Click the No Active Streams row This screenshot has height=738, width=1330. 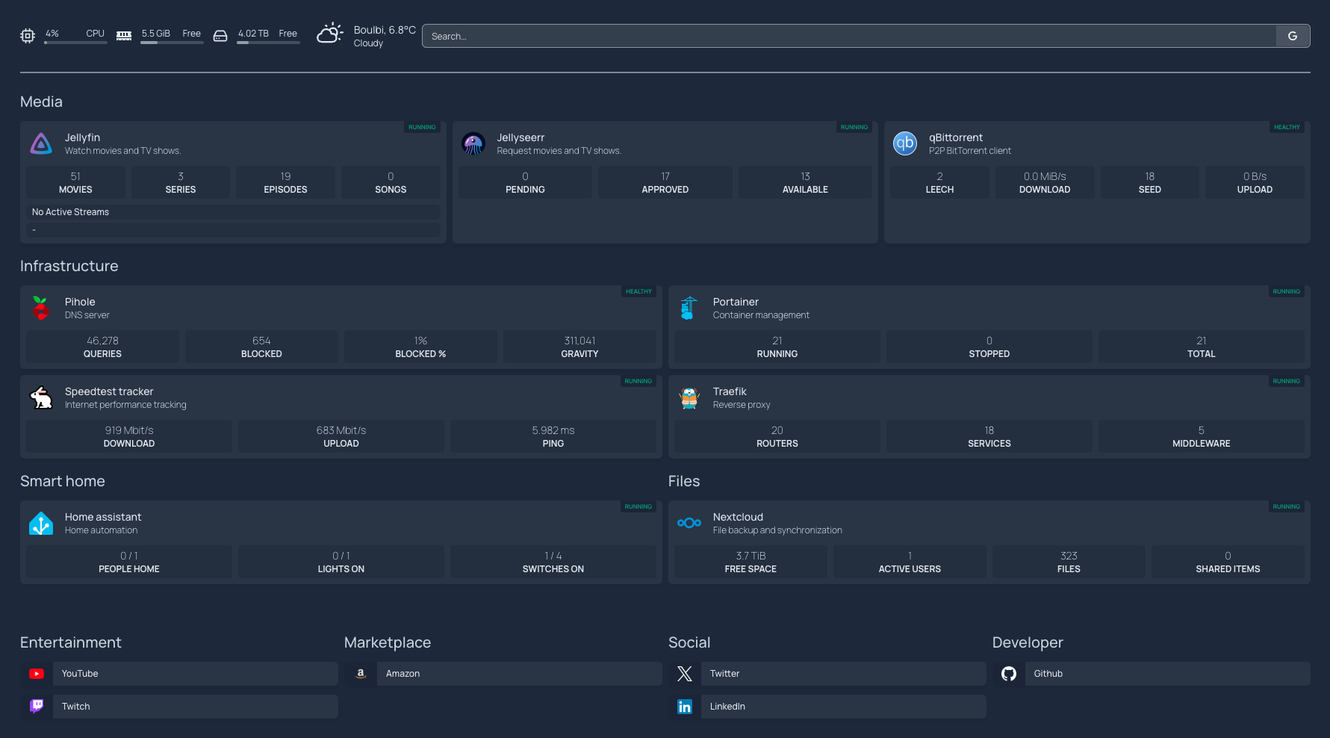tap(233, 212)
